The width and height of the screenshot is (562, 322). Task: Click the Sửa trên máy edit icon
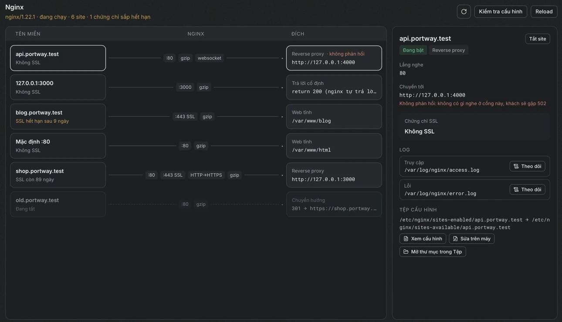[455, 239]
